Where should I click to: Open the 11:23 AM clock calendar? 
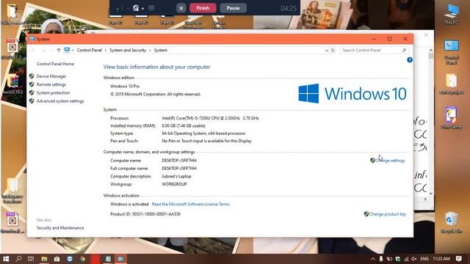coord(441,259)
